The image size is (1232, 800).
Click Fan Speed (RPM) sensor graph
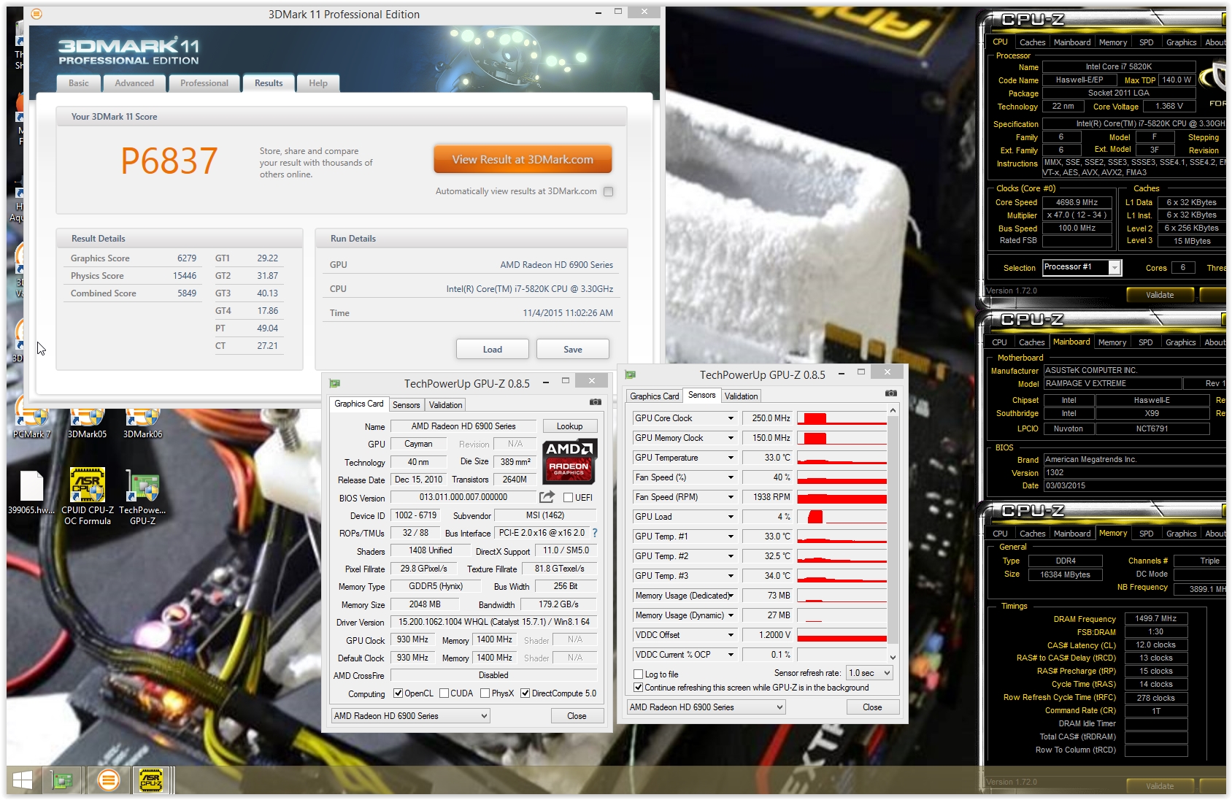pos(842,497)
